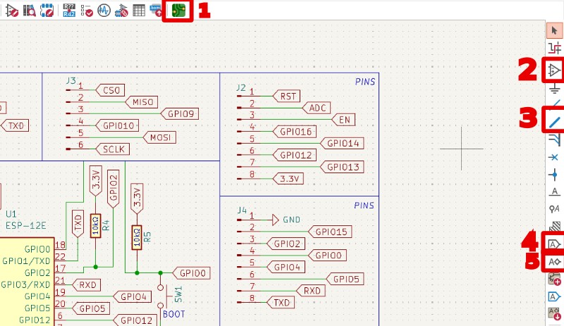Select the GPIO13 global label

click(x=342, y=167)
